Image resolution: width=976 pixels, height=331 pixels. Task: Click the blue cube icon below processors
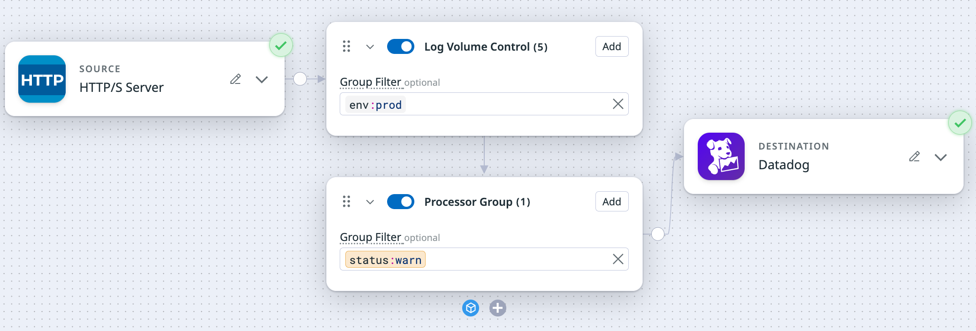tap(471, 308)
